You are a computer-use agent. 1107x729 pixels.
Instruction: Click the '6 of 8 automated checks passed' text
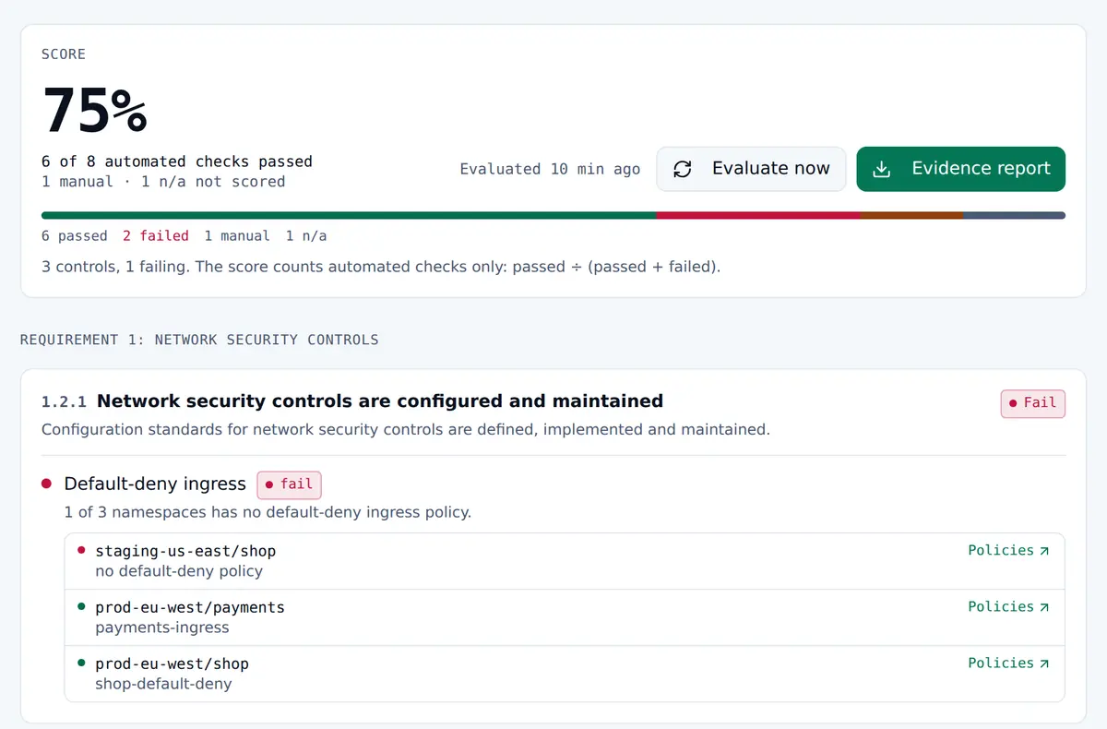point(177,161)
